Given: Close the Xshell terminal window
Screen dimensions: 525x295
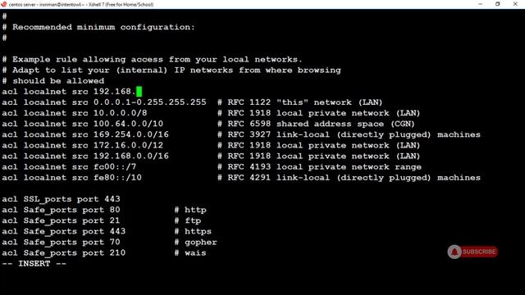Looking at the screenshot, I should click(x=515, y=4).
